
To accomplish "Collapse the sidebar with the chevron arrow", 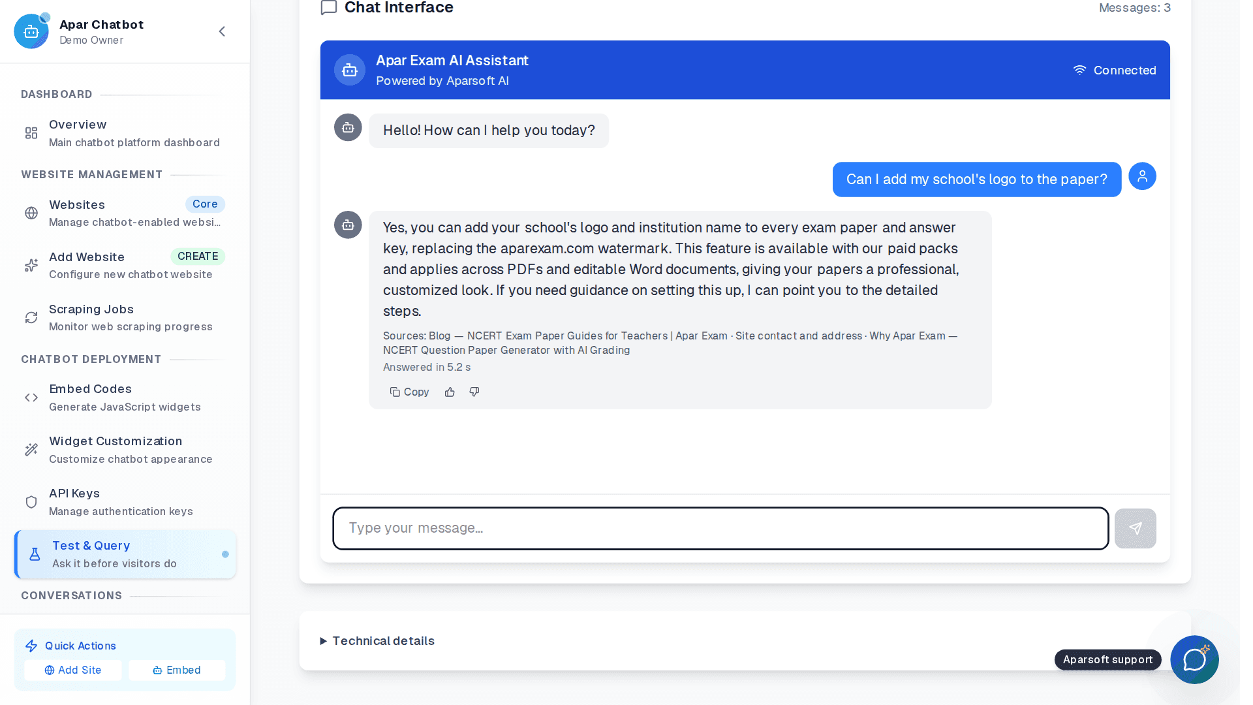I will point(222,31).
